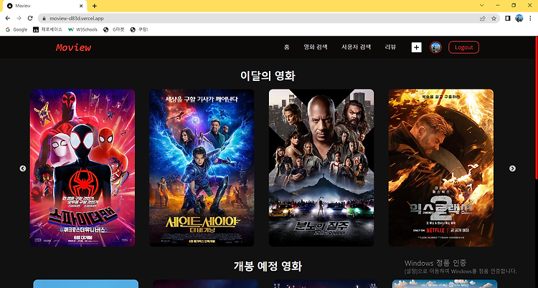Screen dimensions: 538x288
Task: Open the W3Schools bookmark
Action: (82, 30)
